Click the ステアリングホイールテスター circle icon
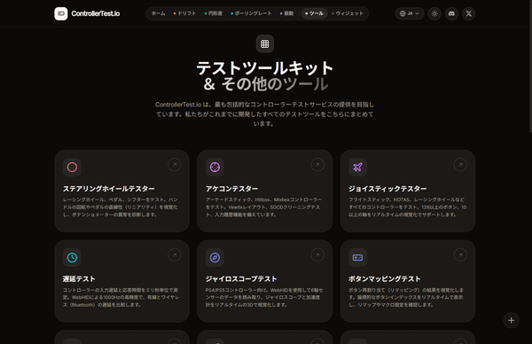 coord(72,168)
